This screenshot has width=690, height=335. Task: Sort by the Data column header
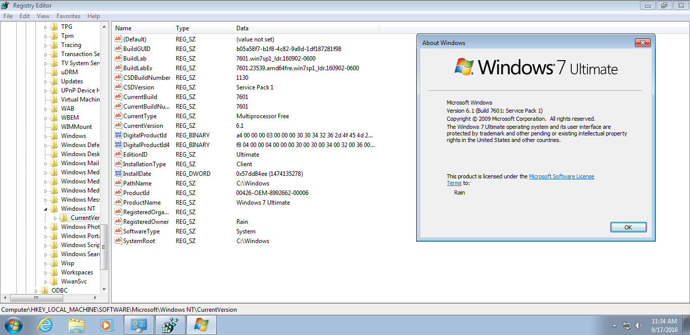tap(306, 28)
